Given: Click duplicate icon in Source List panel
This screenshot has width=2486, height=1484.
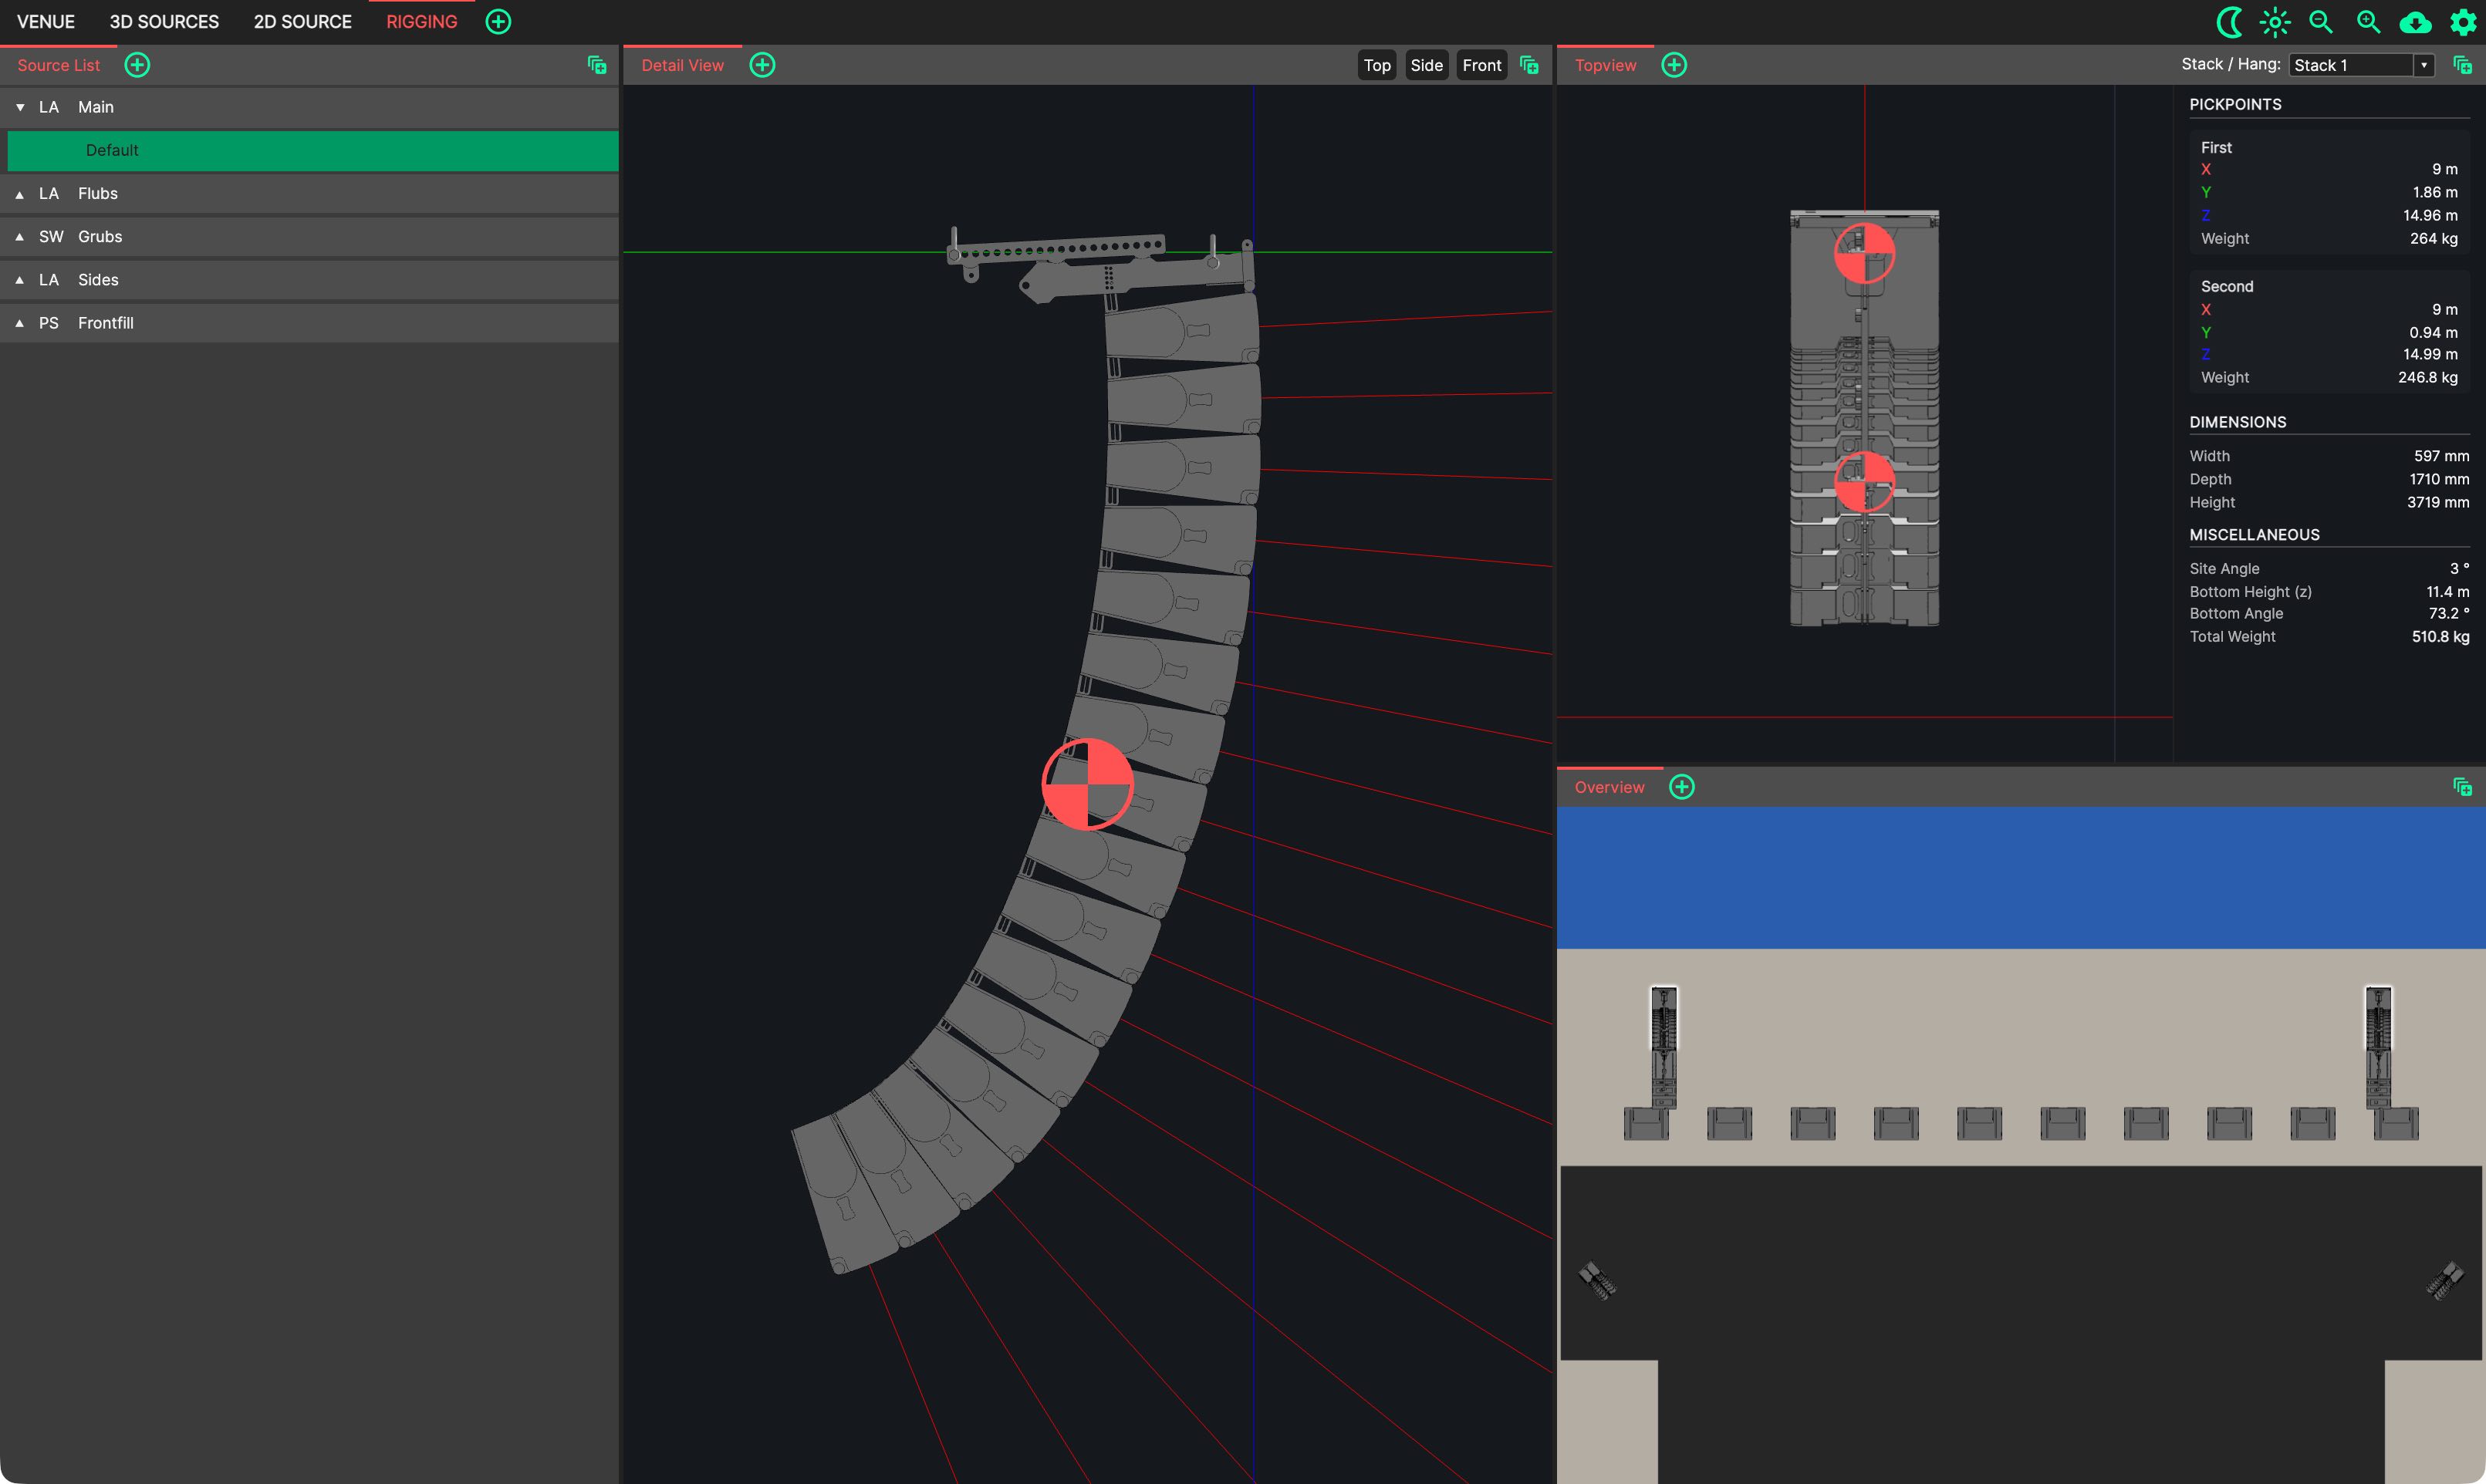Looking at the screenshot, I should (x=597, y=65).
